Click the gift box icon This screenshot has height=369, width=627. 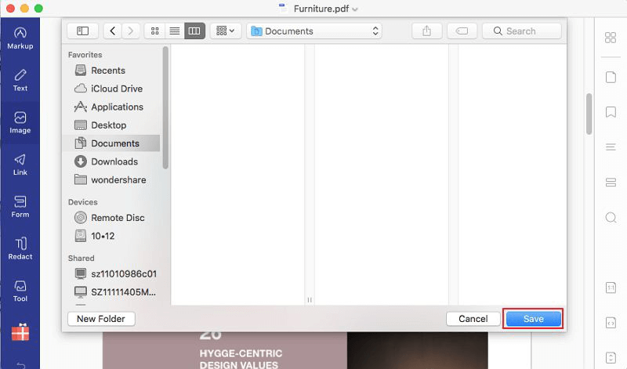(20, 332)
